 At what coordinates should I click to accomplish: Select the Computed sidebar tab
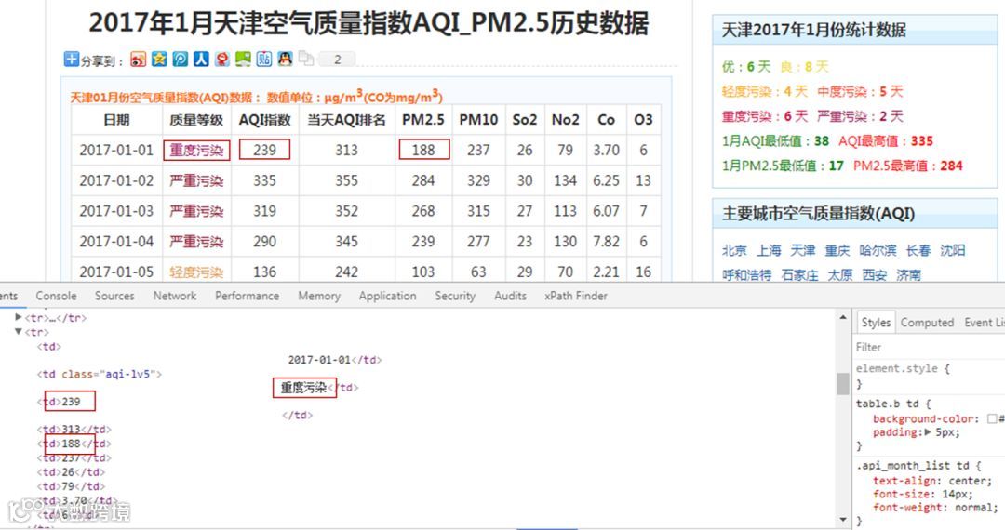point(927,323)
